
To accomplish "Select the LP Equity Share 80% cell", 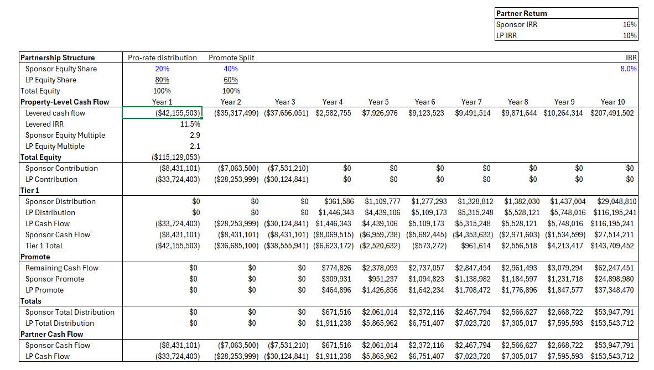I will [162, 80].
